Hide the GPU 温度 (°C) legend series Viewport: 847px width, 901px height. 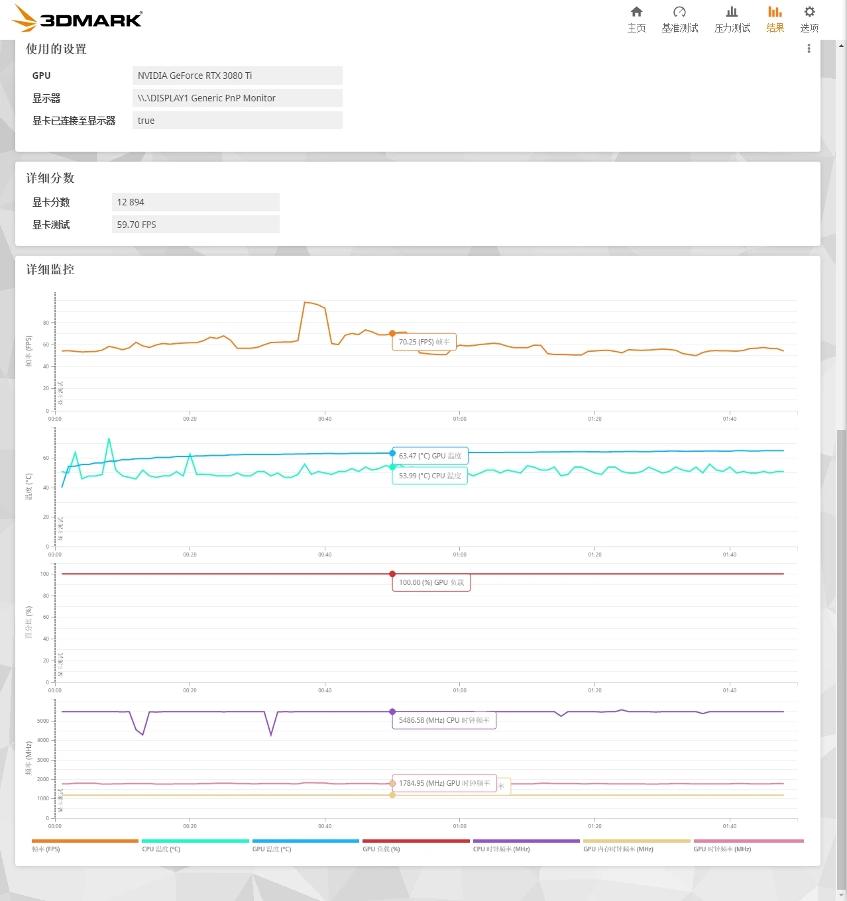(271, 849)
